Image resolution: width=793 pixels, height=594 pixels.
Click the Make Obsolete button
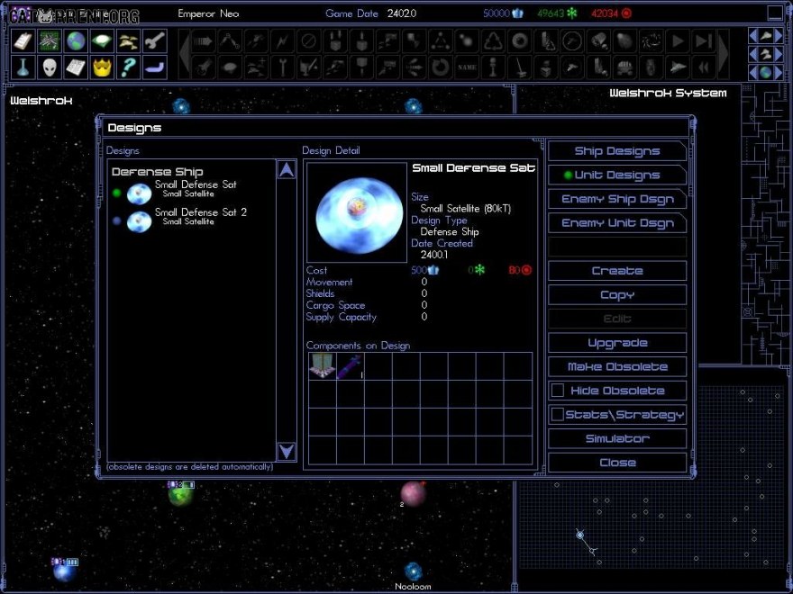[617, 366]
